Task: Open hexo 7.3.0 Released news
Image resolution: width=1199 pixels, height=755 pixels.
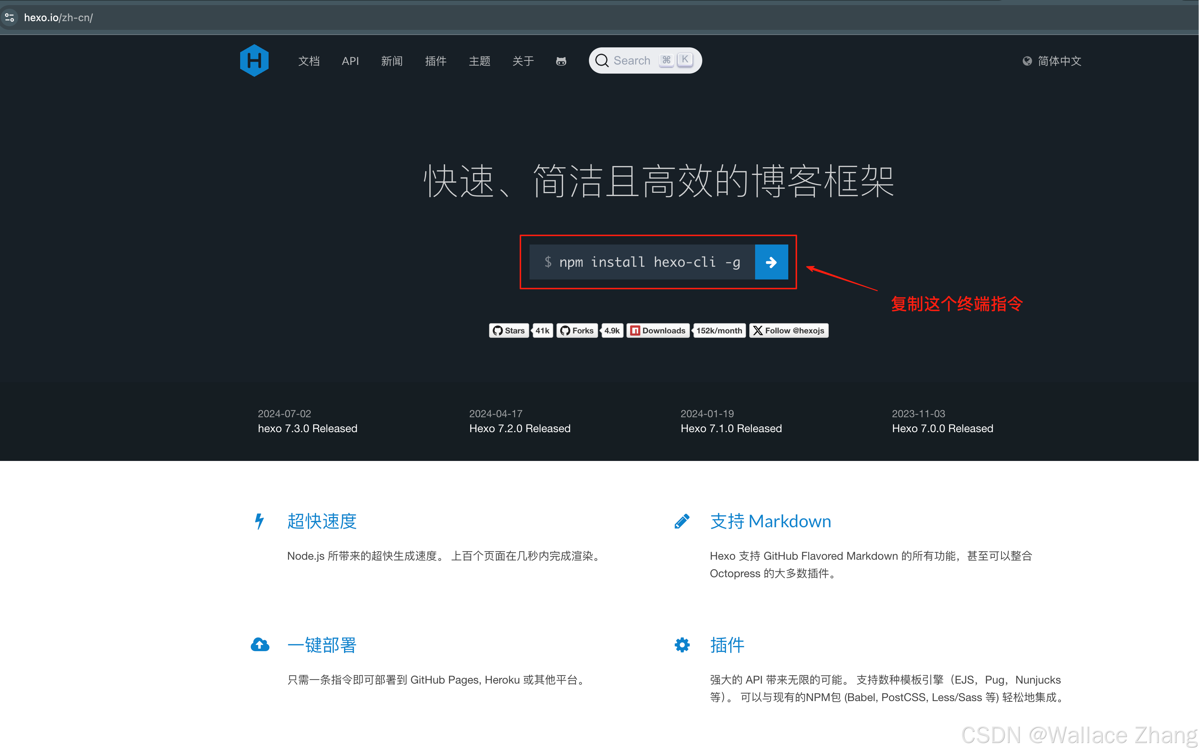Action: pos(308,429)
